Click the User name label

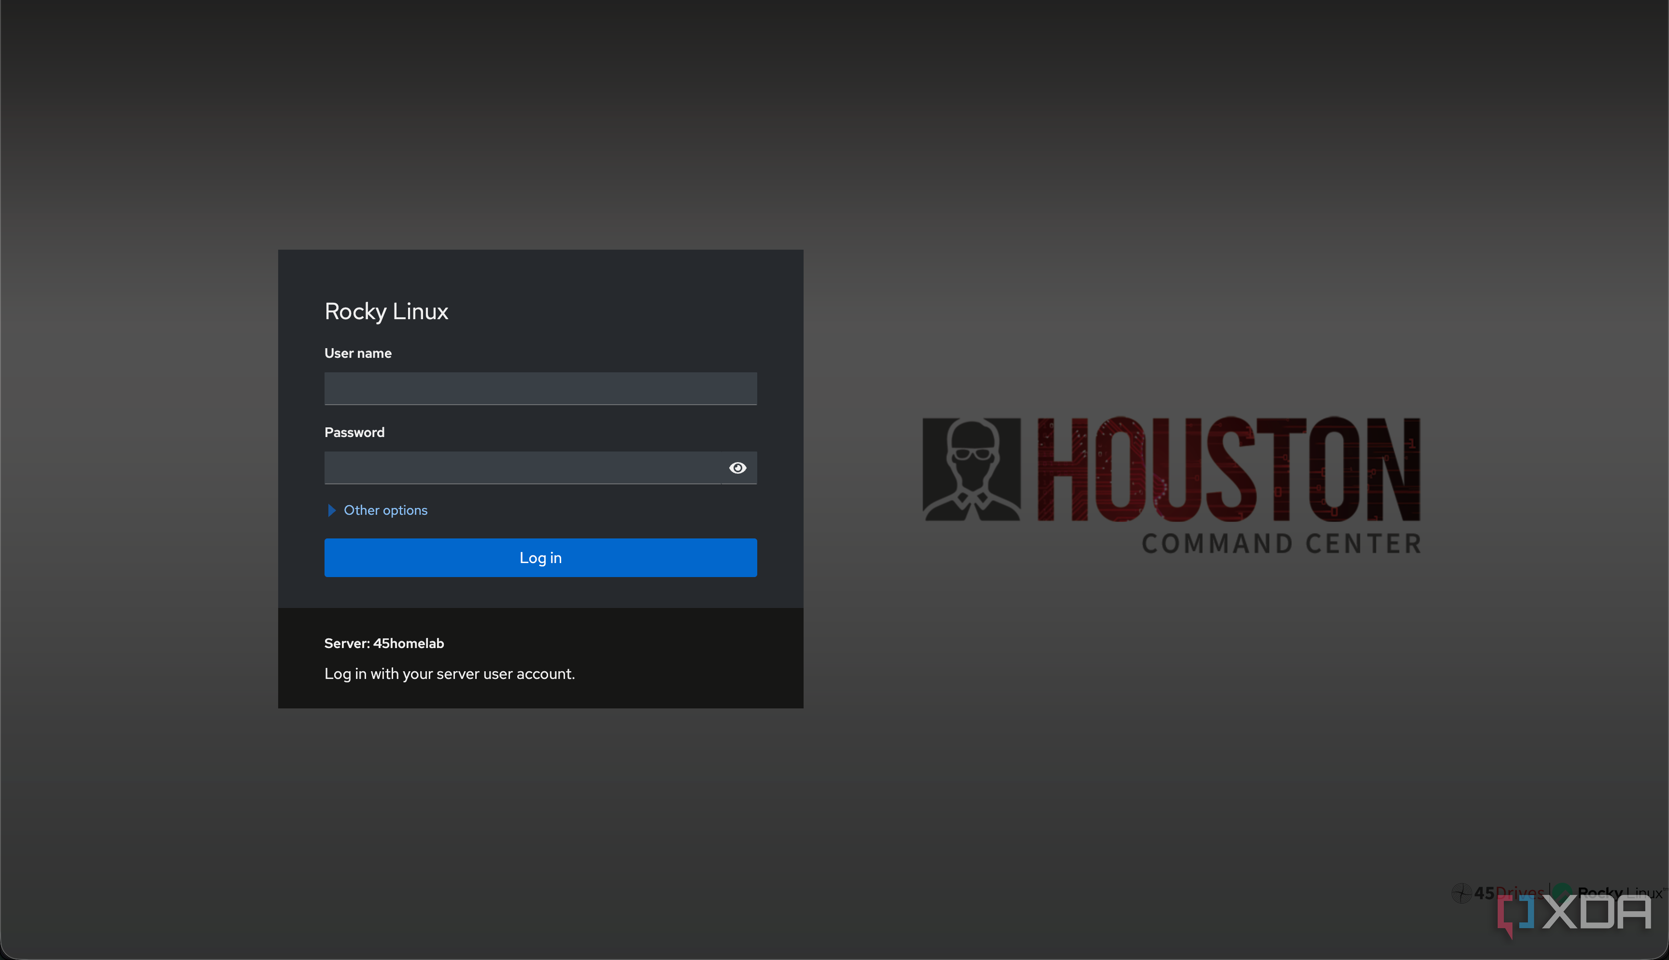pyautogui.click(x=358, y=353)
